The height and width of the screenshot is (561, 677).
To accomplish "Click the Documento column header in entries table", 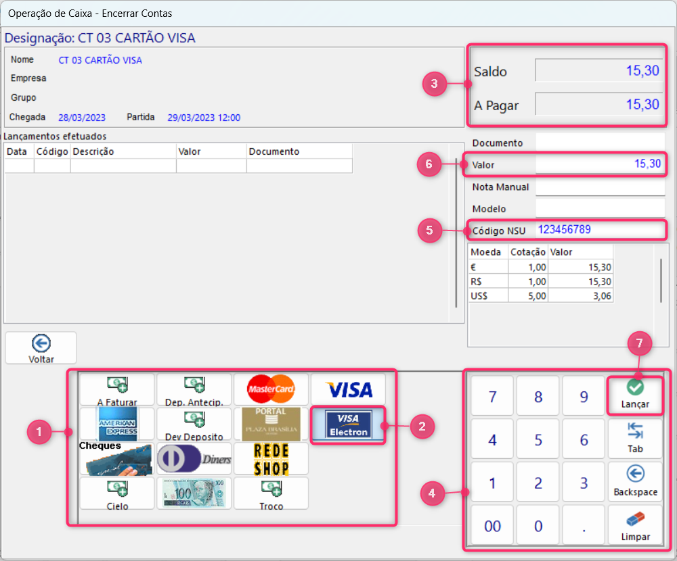I will 299,151.
